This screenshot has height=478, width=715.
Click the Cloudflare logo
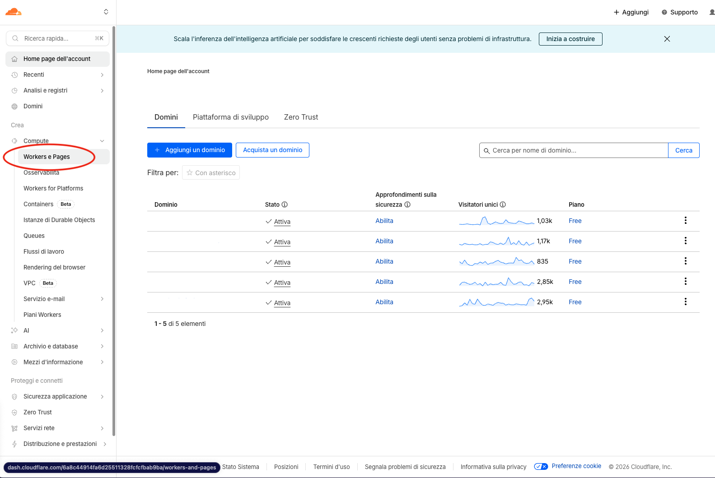pyautogui.click(x=13, y=12)
